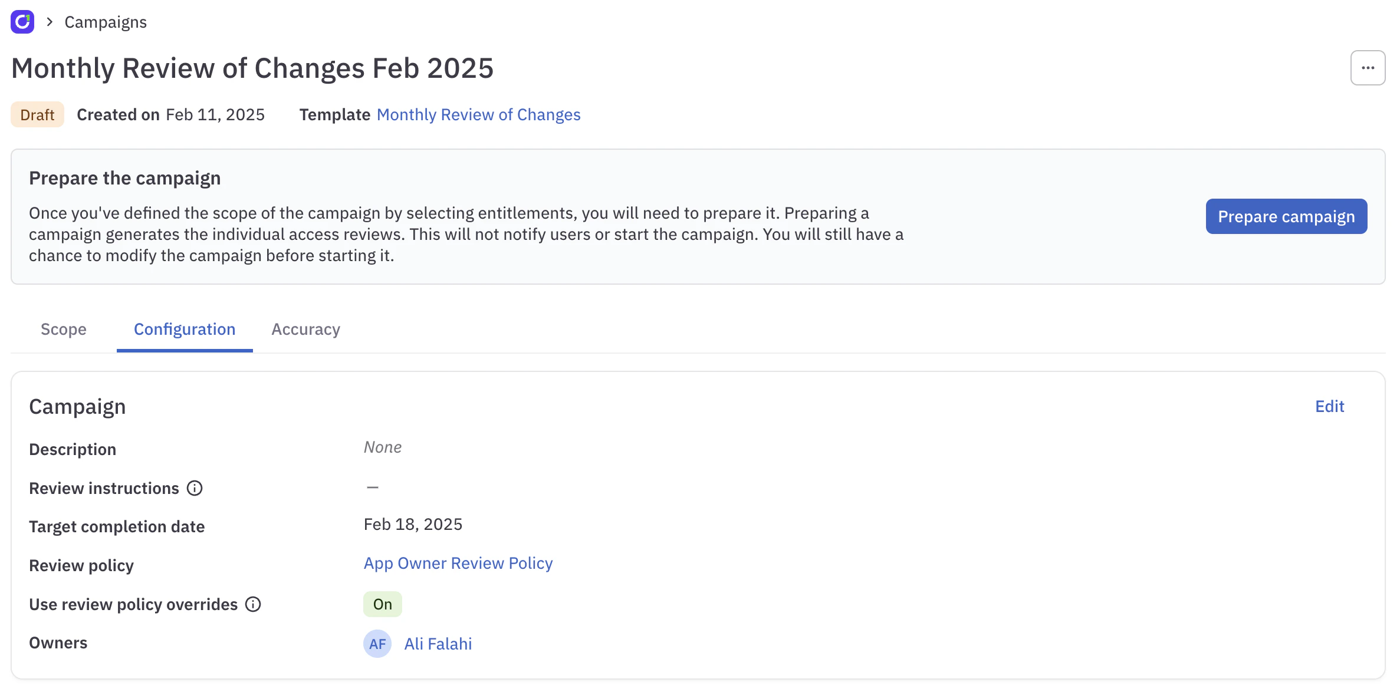Open the Monthly Review of Changes template link

pyautogui.click(x=478, y=114)
